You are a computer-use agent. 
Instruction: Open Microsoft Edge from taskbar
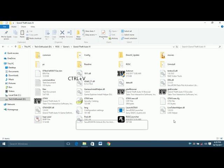76,144
